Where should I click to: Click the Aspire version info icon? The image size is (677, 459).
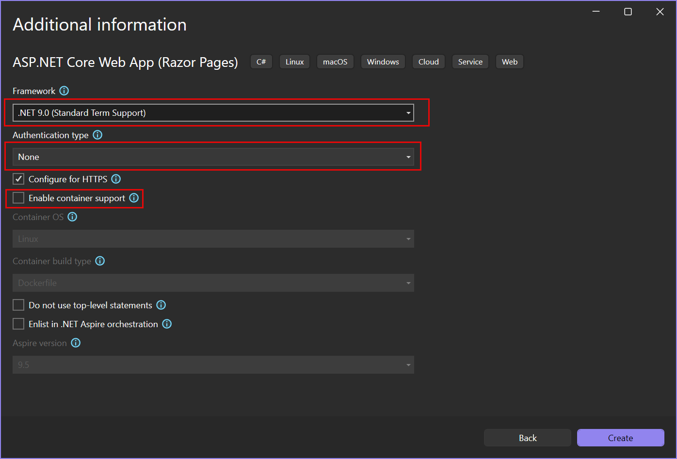(x=76, y=343)
